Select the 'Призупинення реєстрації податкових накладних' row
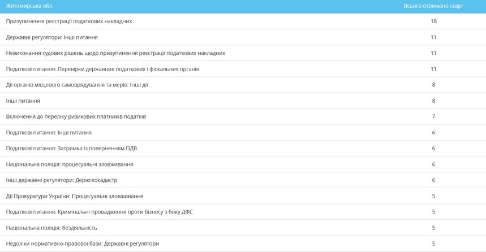The height and width of the screenshot is (252, 486). click(69, 21)
